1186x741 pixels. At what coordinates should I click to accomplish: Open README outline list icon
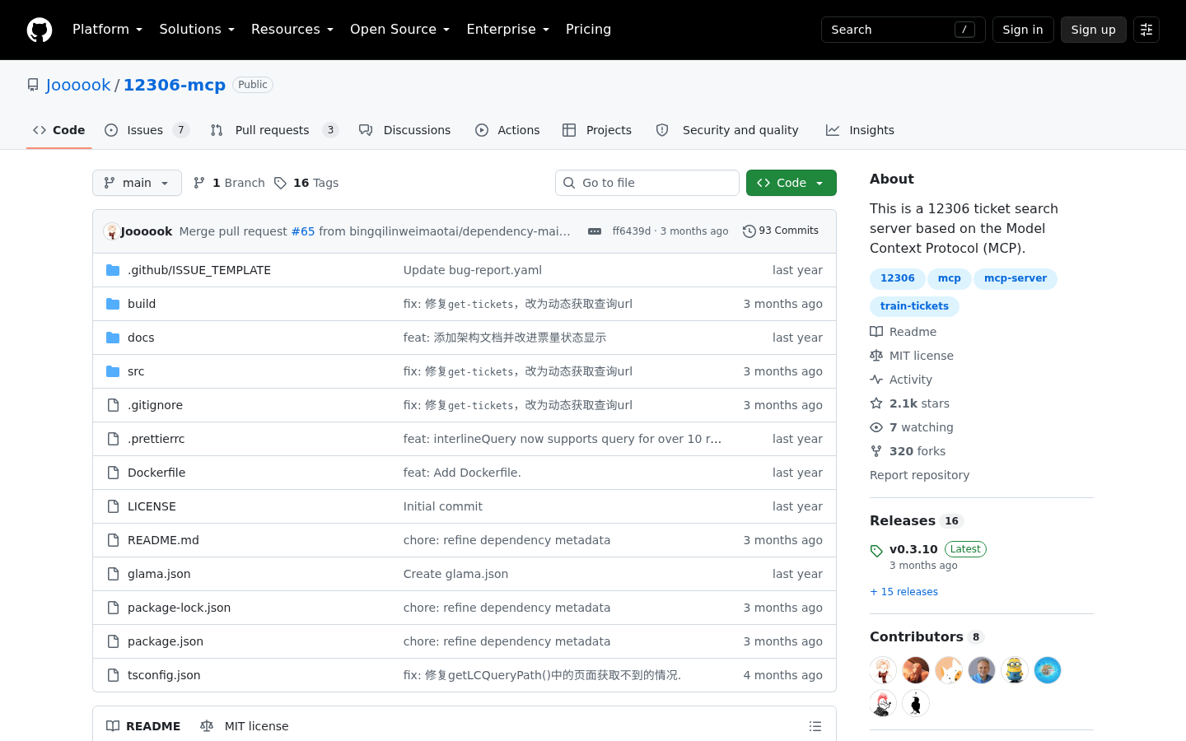(815, 726)
